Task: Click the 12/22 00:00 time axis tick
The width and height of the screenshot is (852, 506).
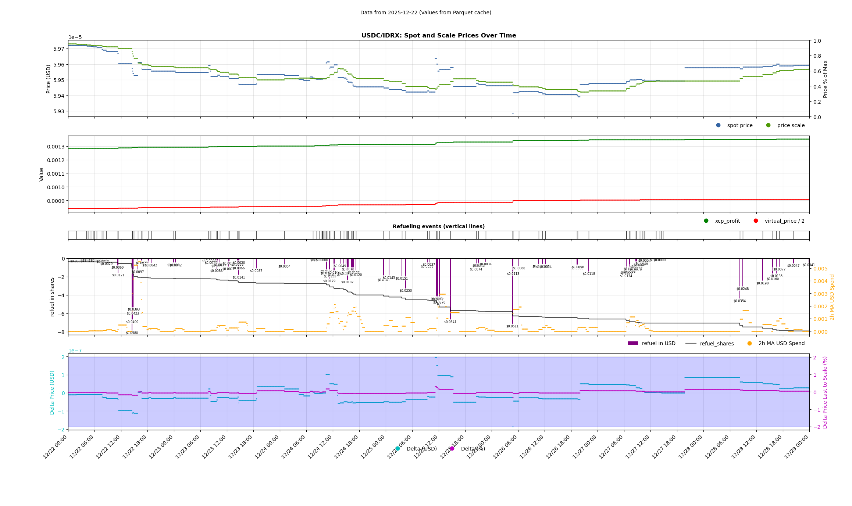Action: click(55, 447)
